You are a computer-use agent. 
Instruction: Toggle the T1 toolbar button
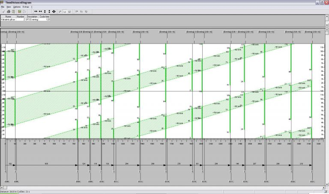(81, 12)
